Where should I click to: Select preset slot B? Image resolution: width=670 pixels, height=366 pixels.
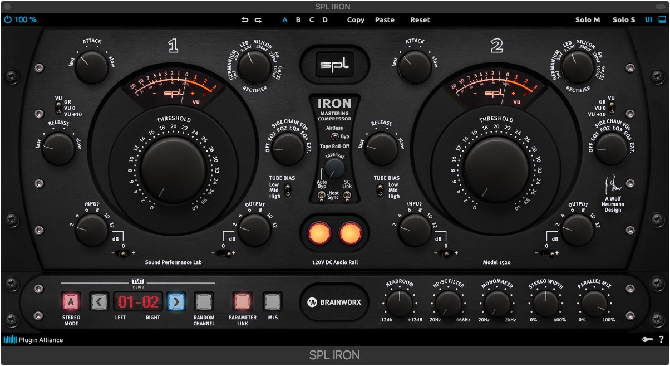298,20
